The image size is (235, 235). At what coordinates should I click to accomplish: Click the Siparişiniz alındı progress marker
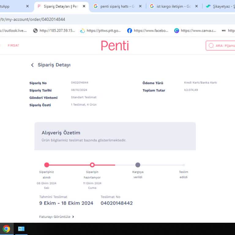pos(47,165)
